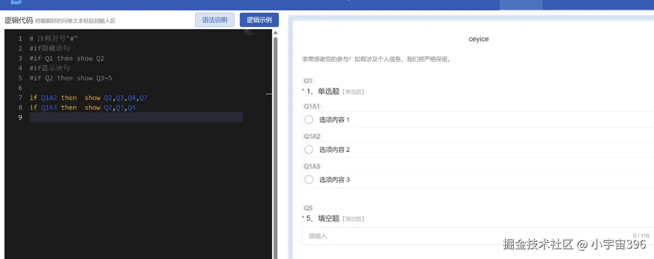Click the 逻辑示例 logic example button
This screenshot has height=259, width=654.
[x=259, y=20]
